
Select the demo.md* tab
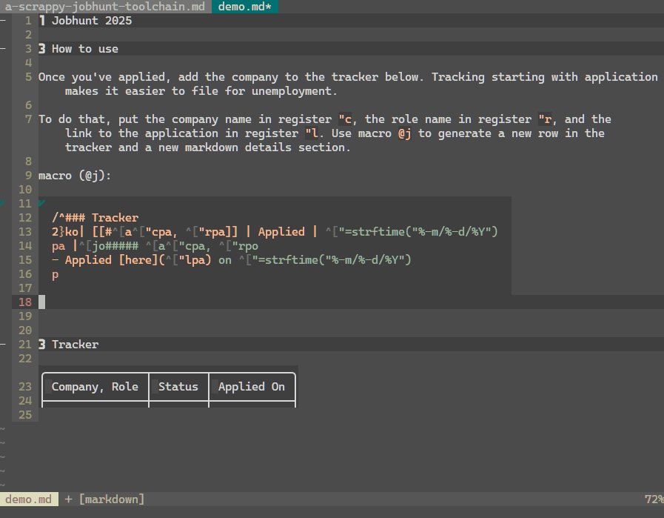(x=245, y=7)
